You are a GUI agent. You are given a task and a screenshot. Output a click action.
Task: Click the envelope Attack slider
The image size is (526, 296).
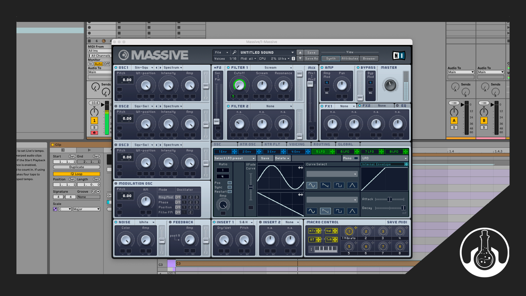point(390,199)
